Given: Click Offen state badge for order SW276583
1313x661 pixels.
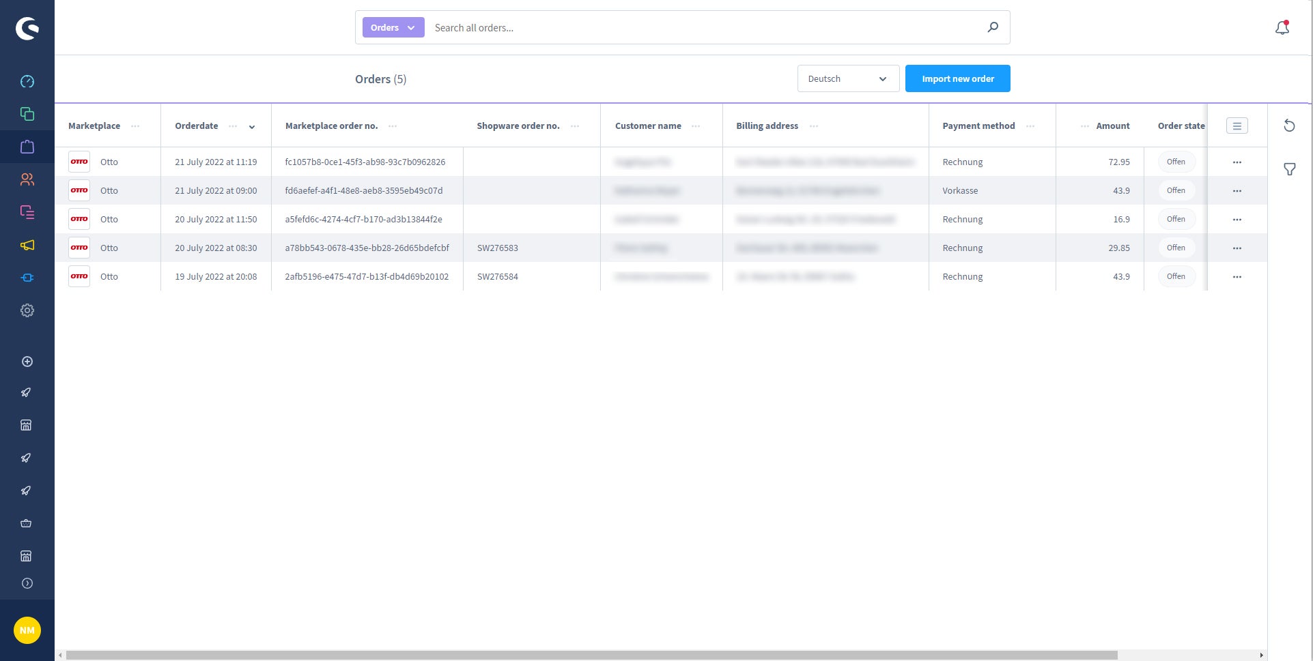Looking at the screenshot, I should pyautogui.click(x=1176, y=248).
